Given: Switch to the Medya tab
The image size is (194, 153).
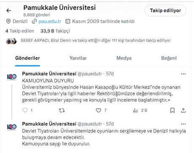Looking at the screenshot, I should pyautogui.click(x=124, y=58).
